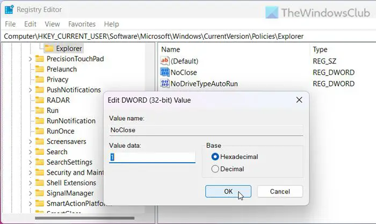
Task: Expand the SmartActionPlatform key
Action: (30, 204)
